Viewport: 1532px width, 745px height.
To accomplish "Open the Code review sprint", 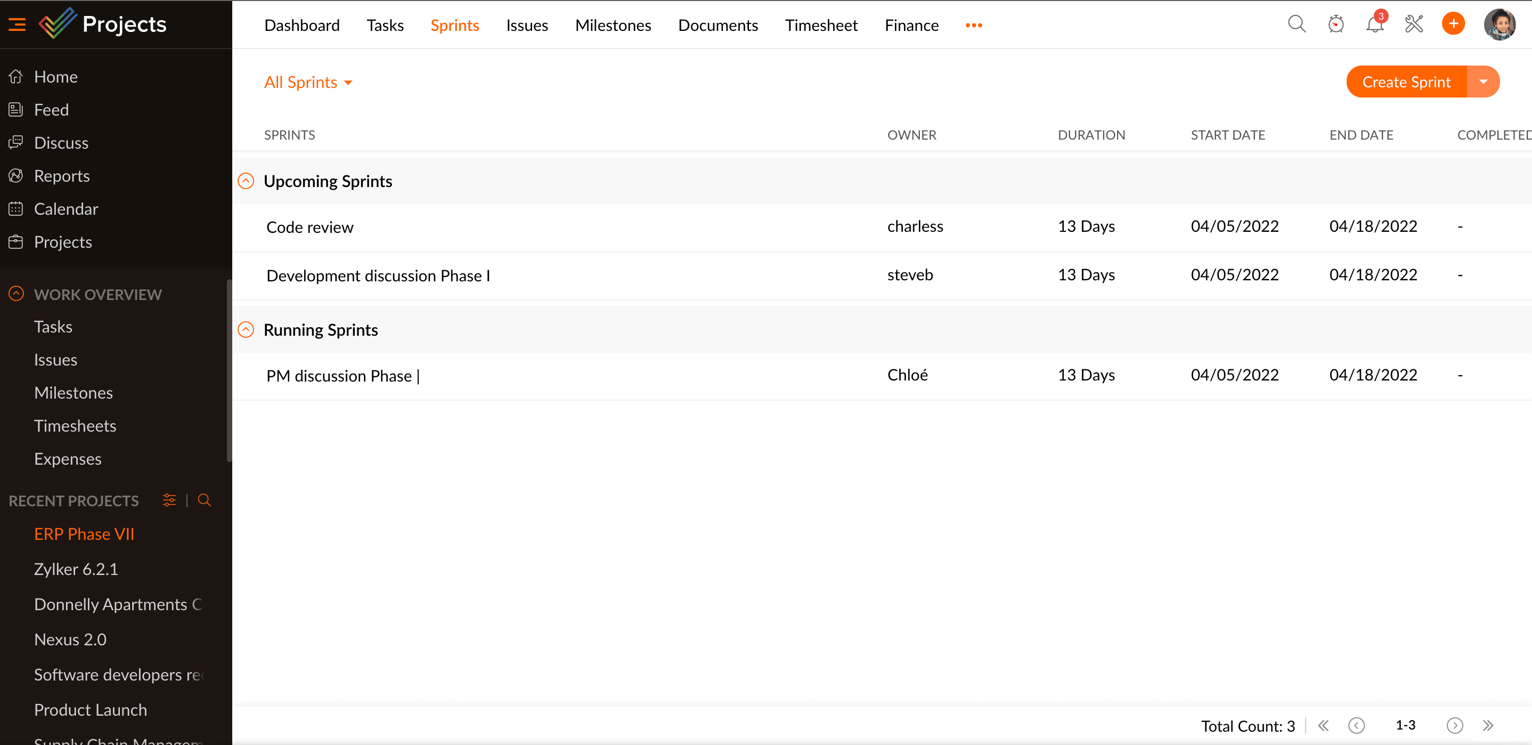I will coord(309,228).
